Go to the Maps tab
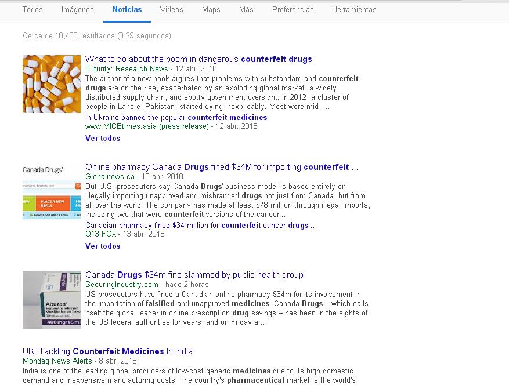Screen dimensions: 509x385 (x=211, y=10)
